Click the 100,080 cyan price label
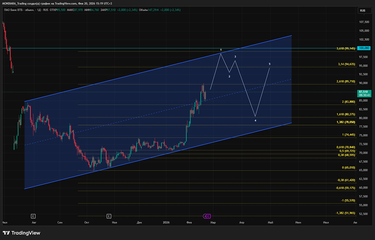Viewport: 375px width, 240px height. point(364,48)
